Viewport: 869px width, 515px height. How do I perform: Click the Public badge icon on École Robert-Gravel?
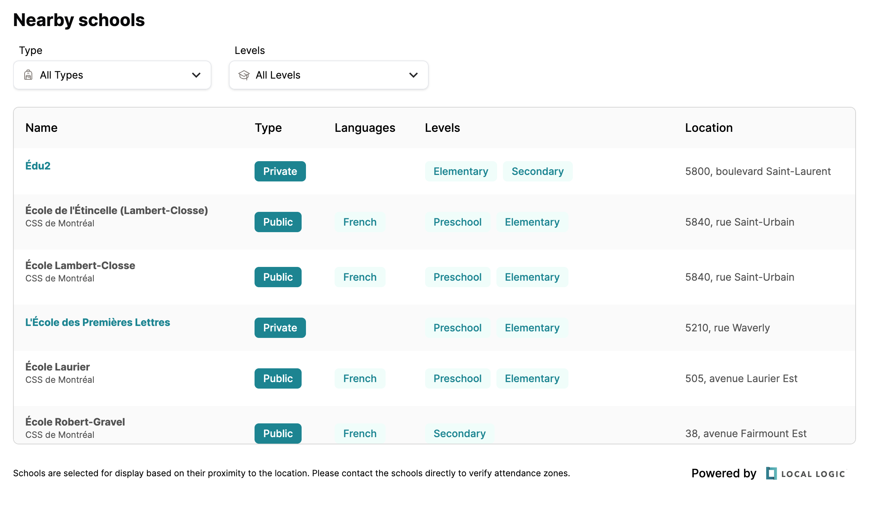tap(278, 434)
